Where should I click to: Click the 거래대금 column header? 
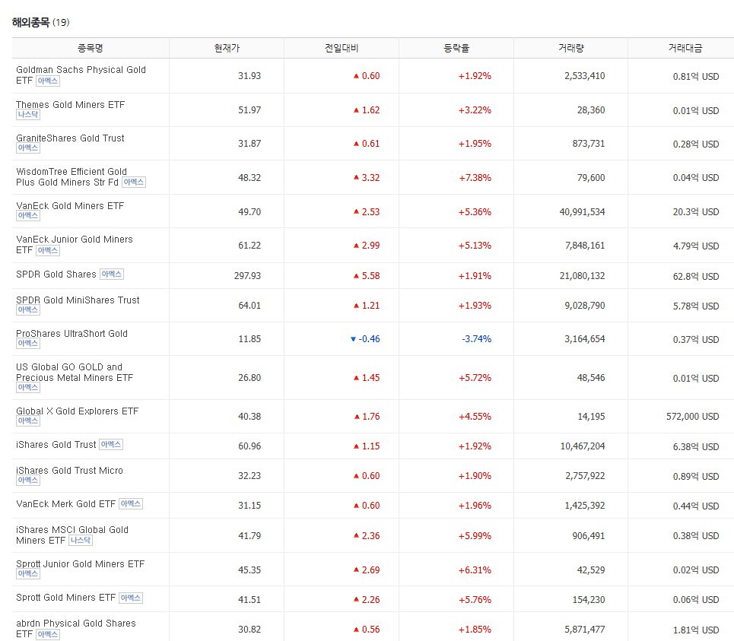pos(685,48)
